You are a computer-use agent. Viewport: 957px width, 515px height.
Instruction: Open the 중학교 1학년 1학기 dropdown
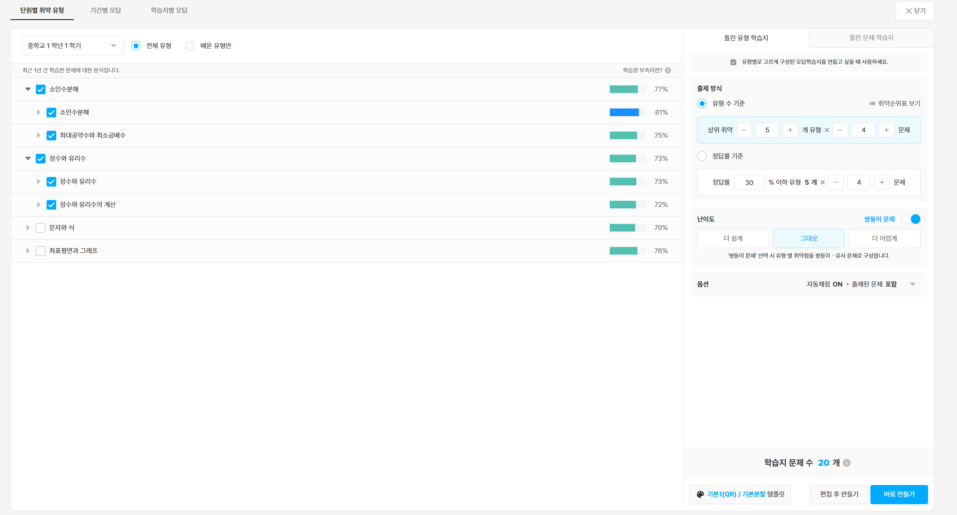click(73, 46)
